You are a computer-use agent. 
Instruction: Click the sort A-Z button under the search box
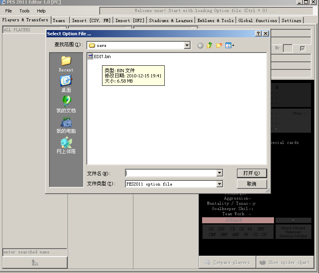click(35, 263)
